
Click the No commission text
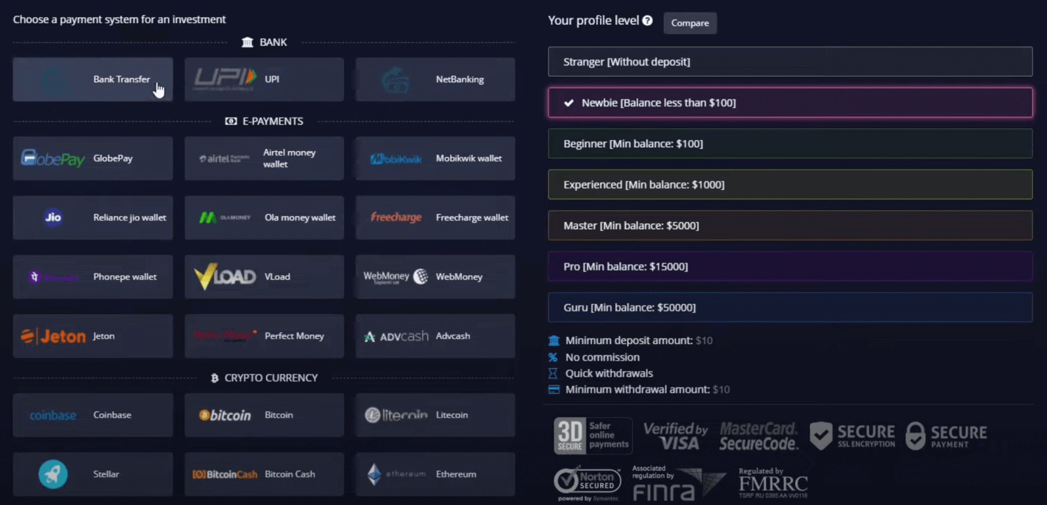click(x=603, y=357)
